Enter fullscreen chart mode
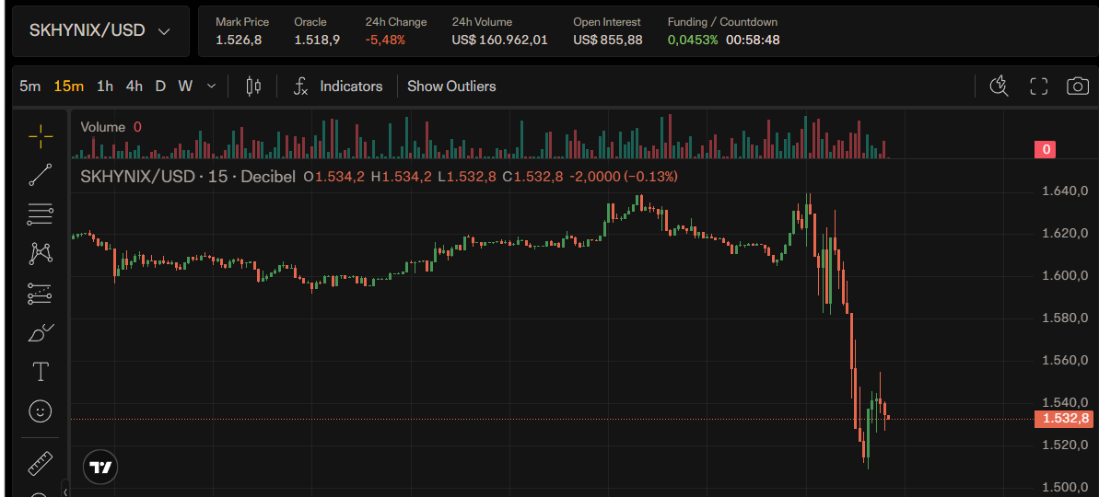The width and height of the screenshot is (1099, 497). click(1038, 87)
